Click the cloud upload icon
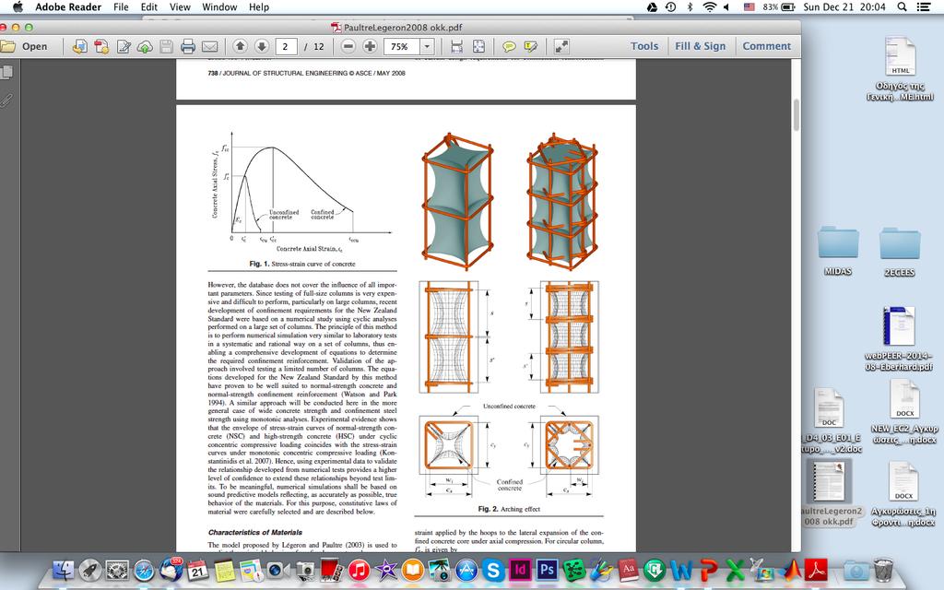The height and width of the screenshot is (590, 944). [145, 46]
